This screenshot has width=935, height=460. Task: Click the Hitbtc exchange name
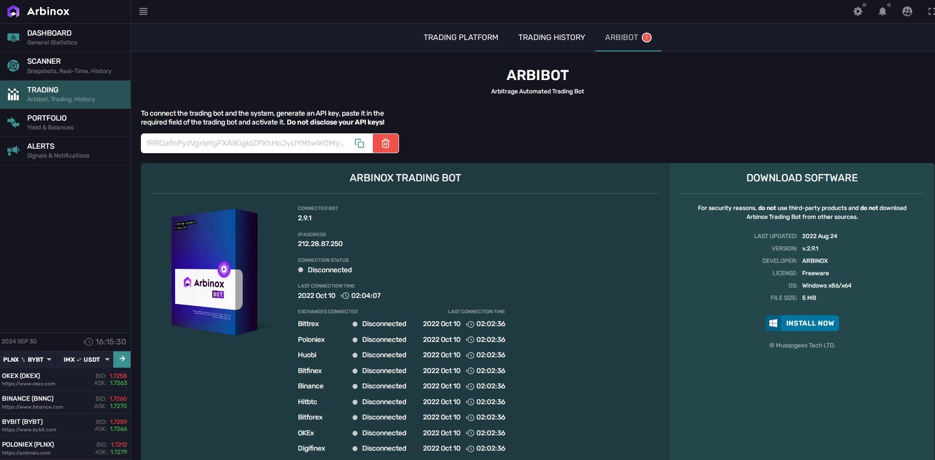pyautogui.click(x=308, y=402)
